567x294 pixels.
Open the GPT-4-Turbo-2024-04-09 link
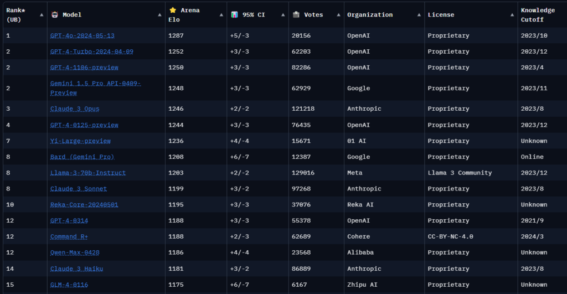click(x=91, y=51)
